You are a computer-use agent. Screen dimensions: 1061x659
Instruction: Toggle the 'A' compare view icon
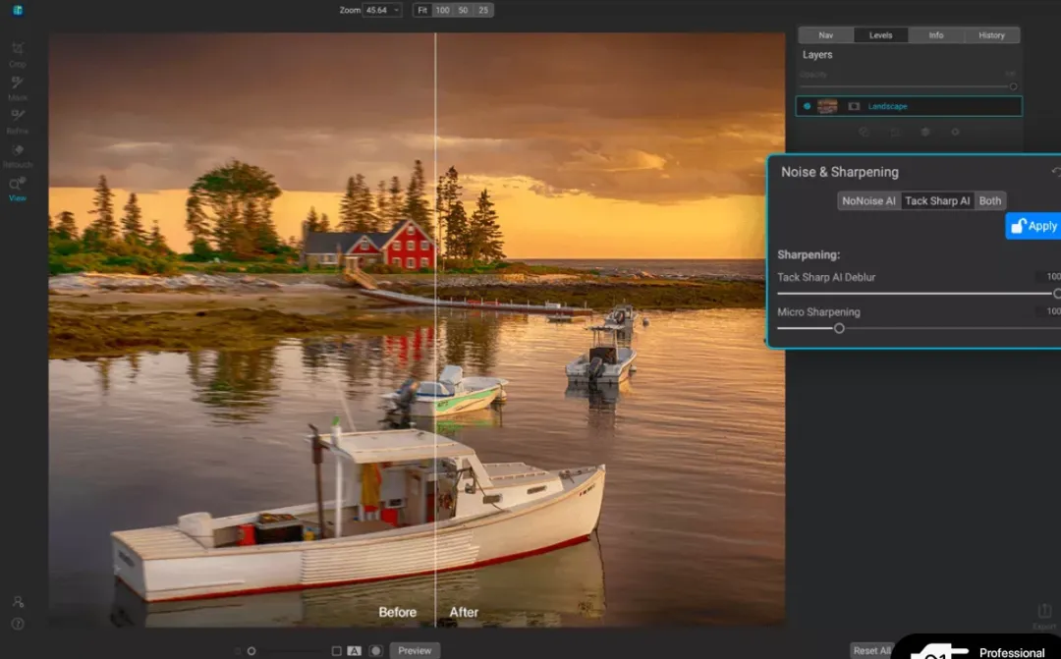[x=354, y=651]
